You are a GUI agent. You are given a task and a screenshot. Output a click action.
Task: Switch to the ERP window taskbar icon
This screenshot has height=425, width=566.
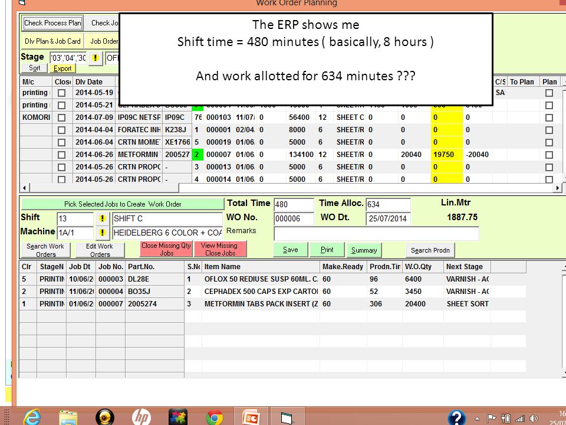(287, 418)
